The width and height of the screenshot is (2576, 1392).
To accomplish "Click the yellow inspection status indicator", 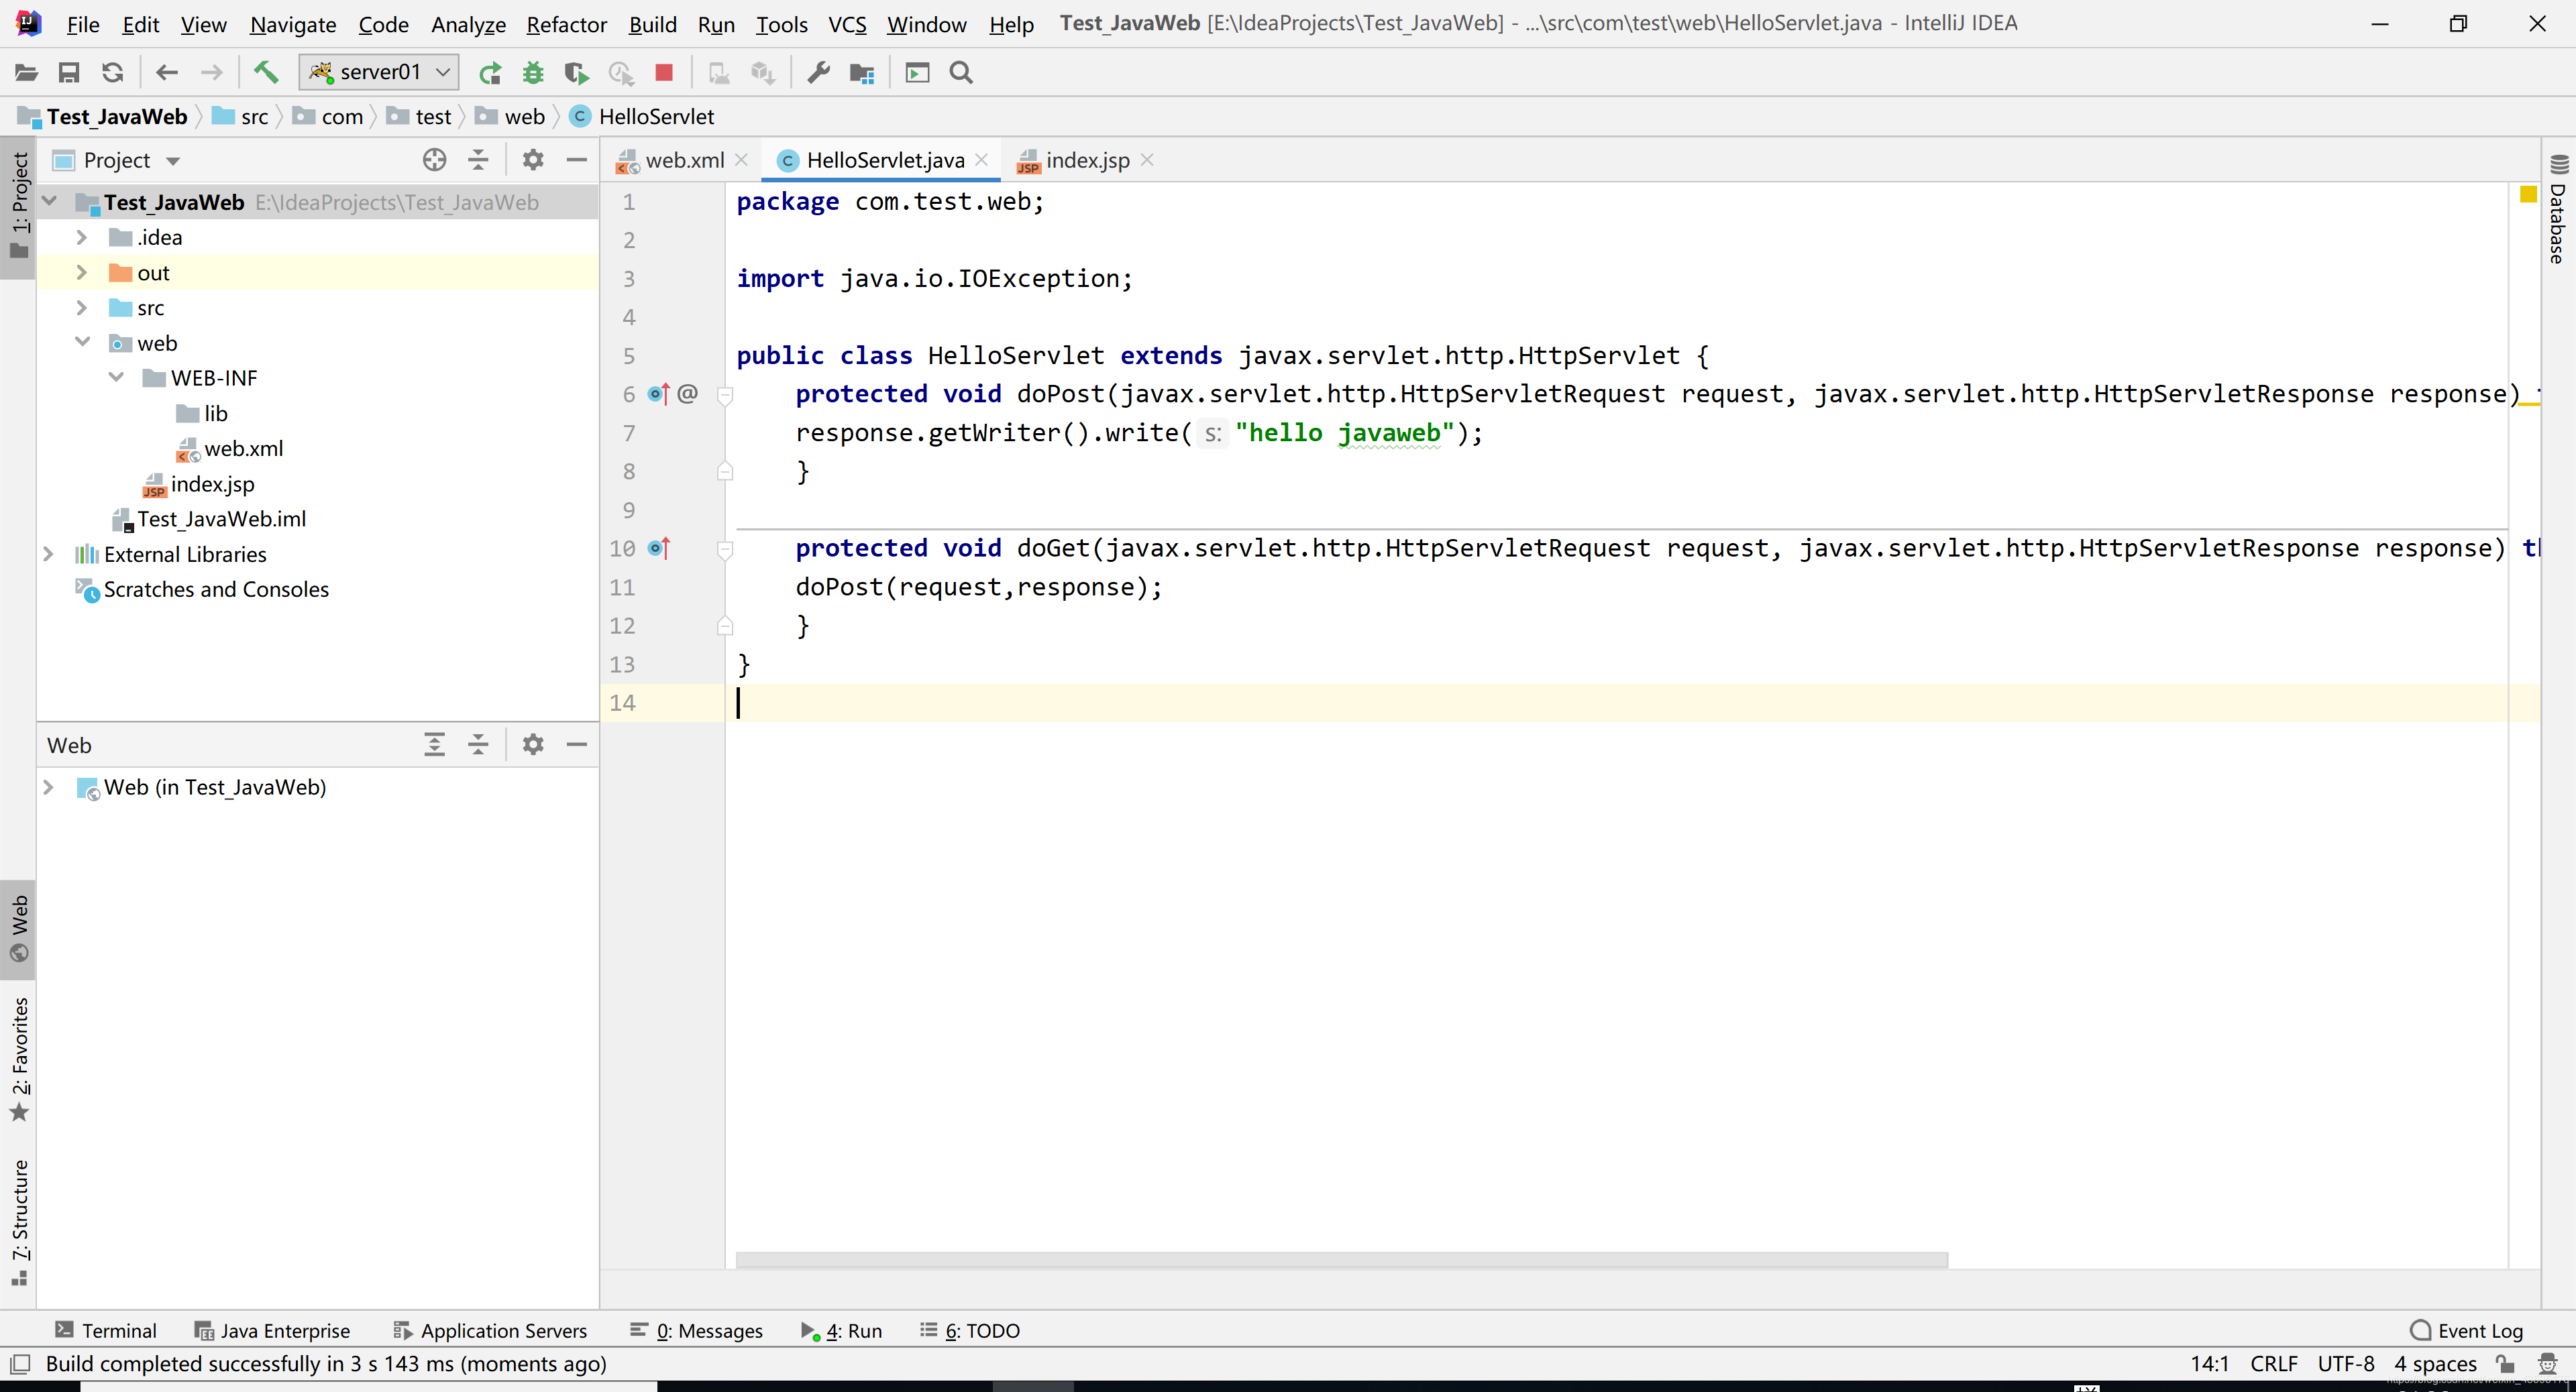I will coord(2528,195).
